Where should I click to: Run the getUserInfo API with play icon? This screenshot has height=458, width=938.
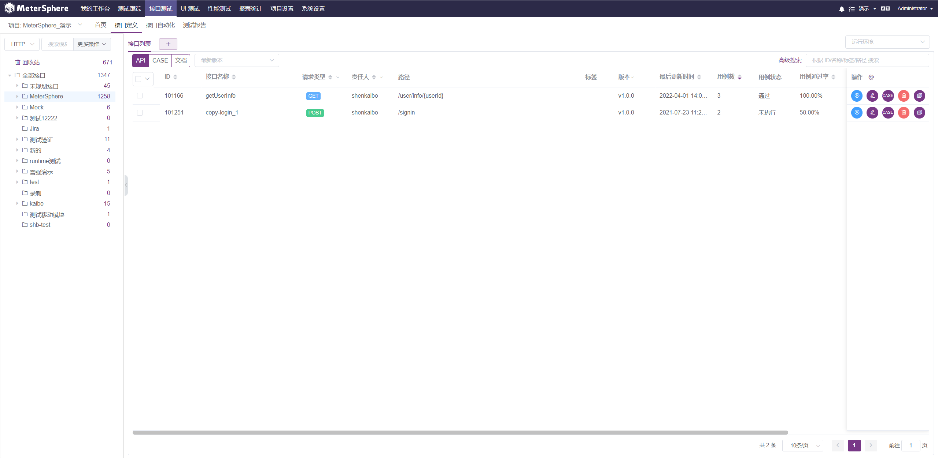point(857,95)
